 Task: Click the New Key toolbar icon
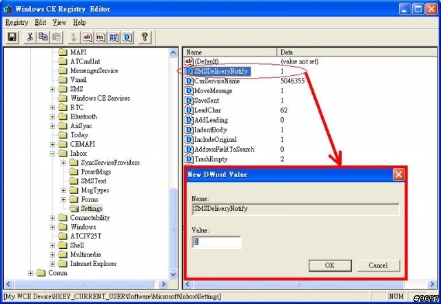click(x=74, y=37)
